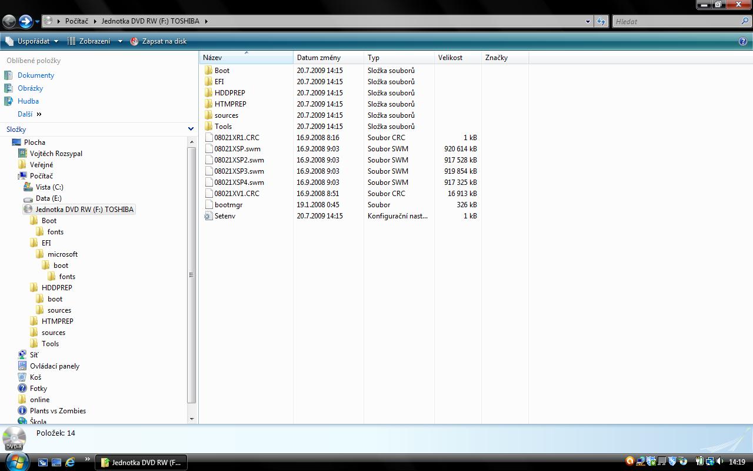Launch Internet Explorer from quick launch
This screenshot has height=471, width=753.
pos(70,462)
